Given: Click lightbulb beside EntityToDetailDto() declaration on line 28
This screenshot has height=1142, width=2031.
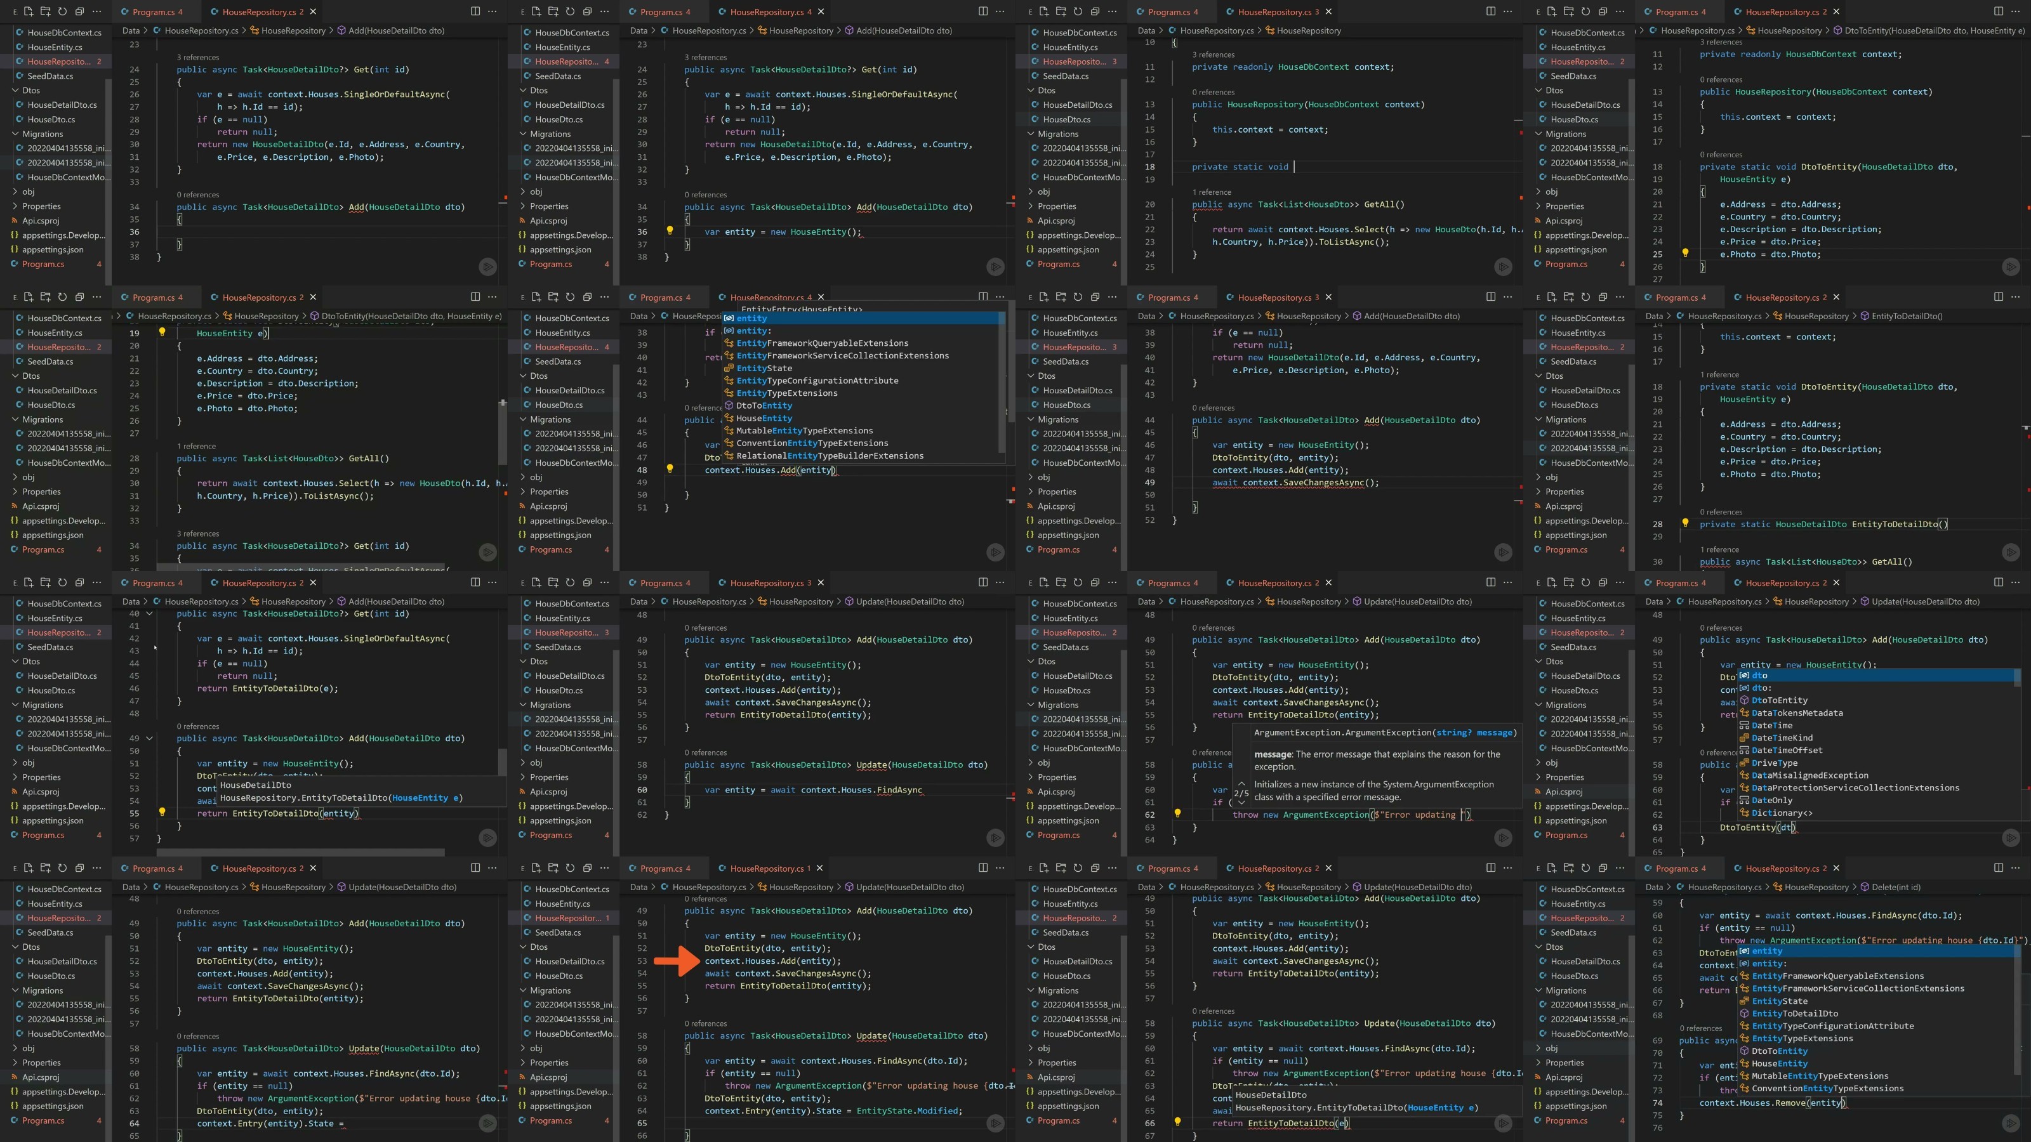Looking at the screenshot, I should [1685, 523].
